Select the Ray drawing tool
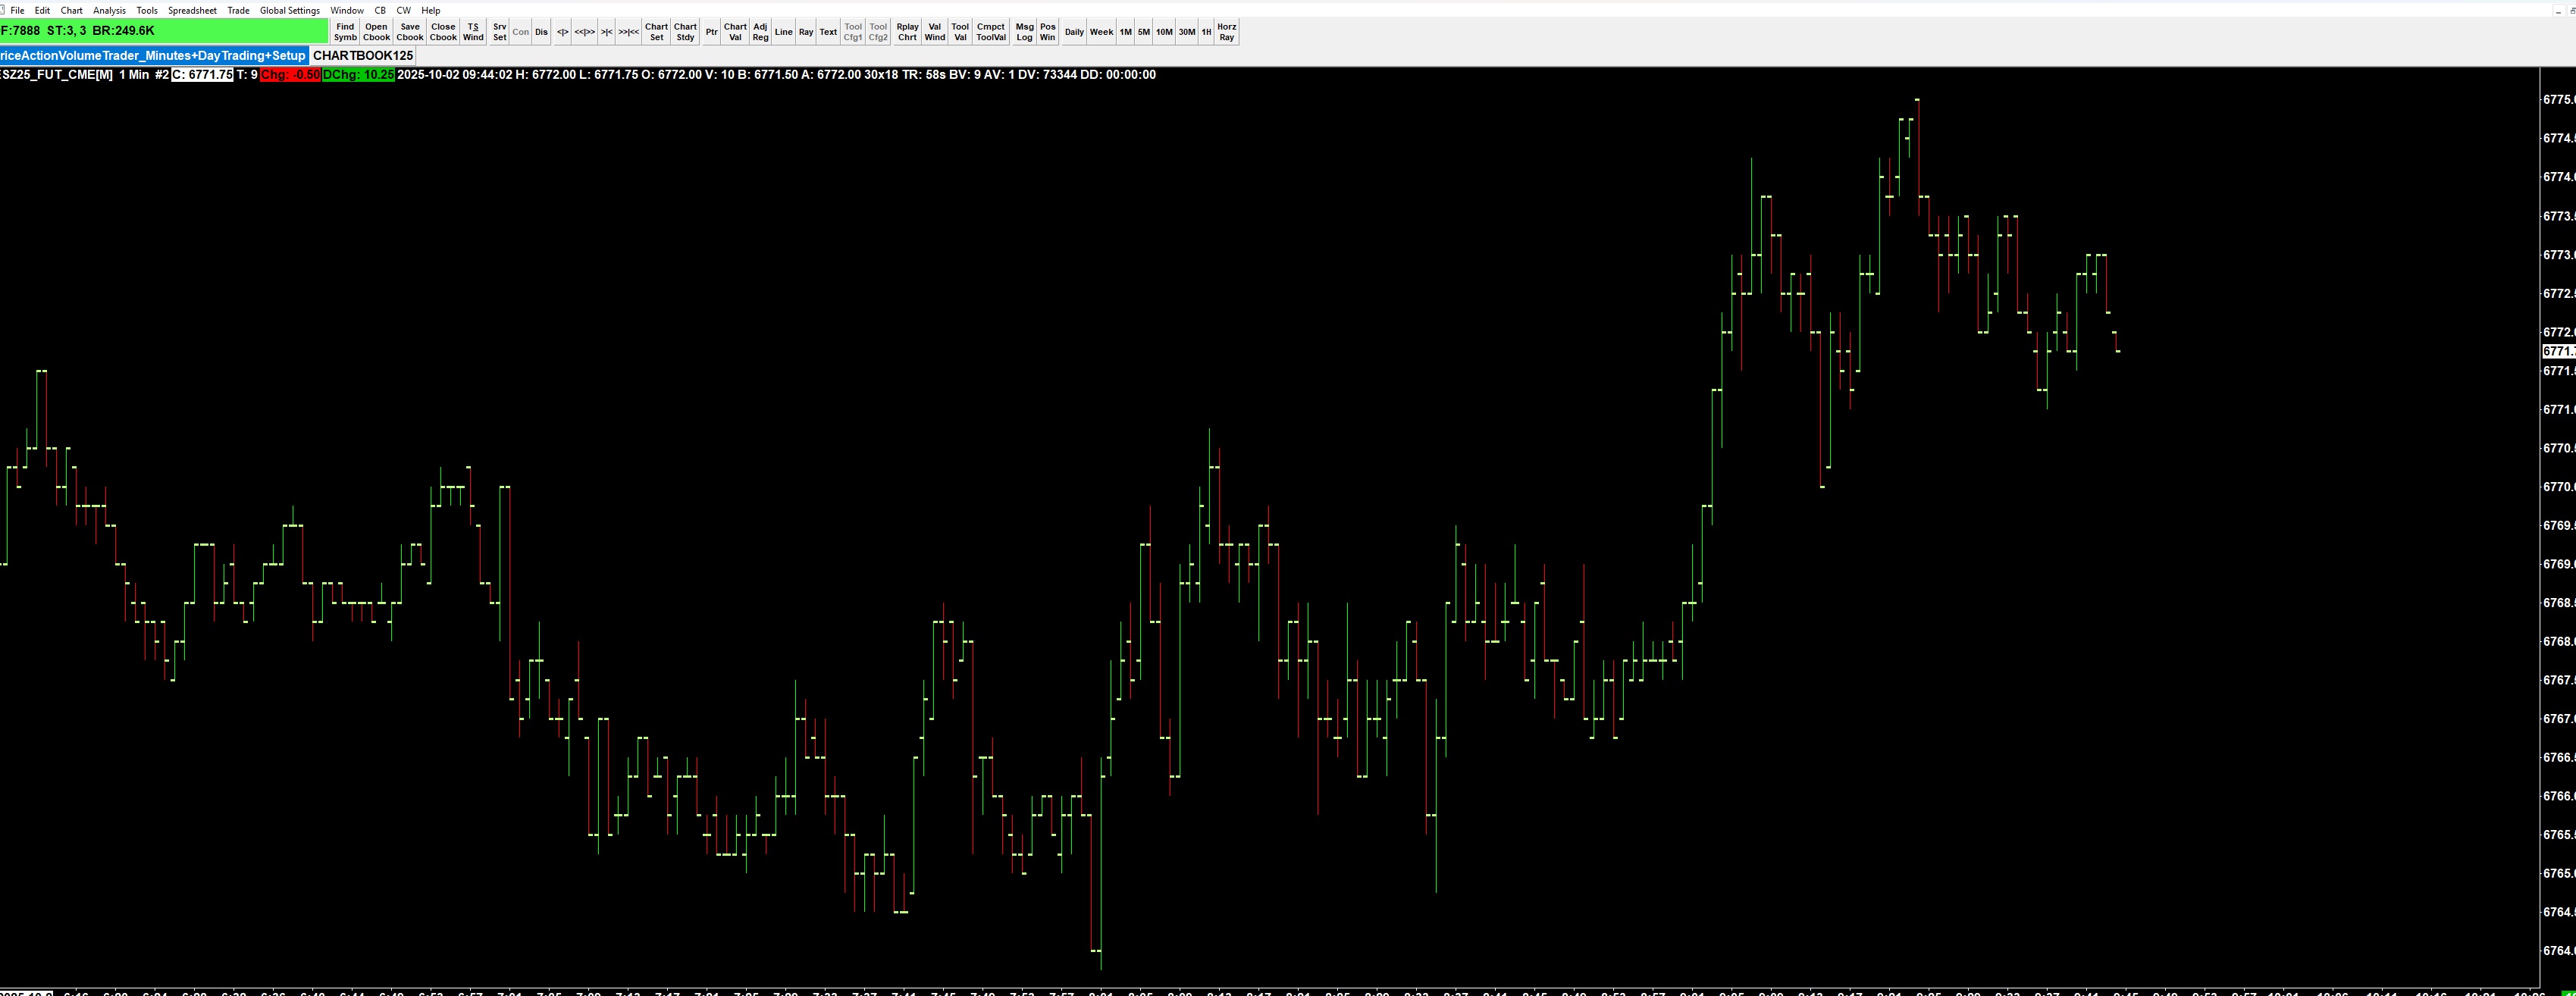The width and height of the screenshot is (2576, 996). tap(806, 32)
